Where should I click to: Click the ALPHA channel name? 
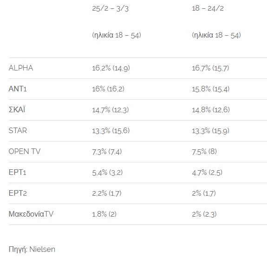click(21, 68)
